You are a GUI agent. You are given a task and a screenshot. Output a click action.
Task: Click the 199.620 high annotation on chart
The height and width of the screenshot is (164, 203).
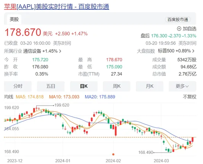point(62,105)
